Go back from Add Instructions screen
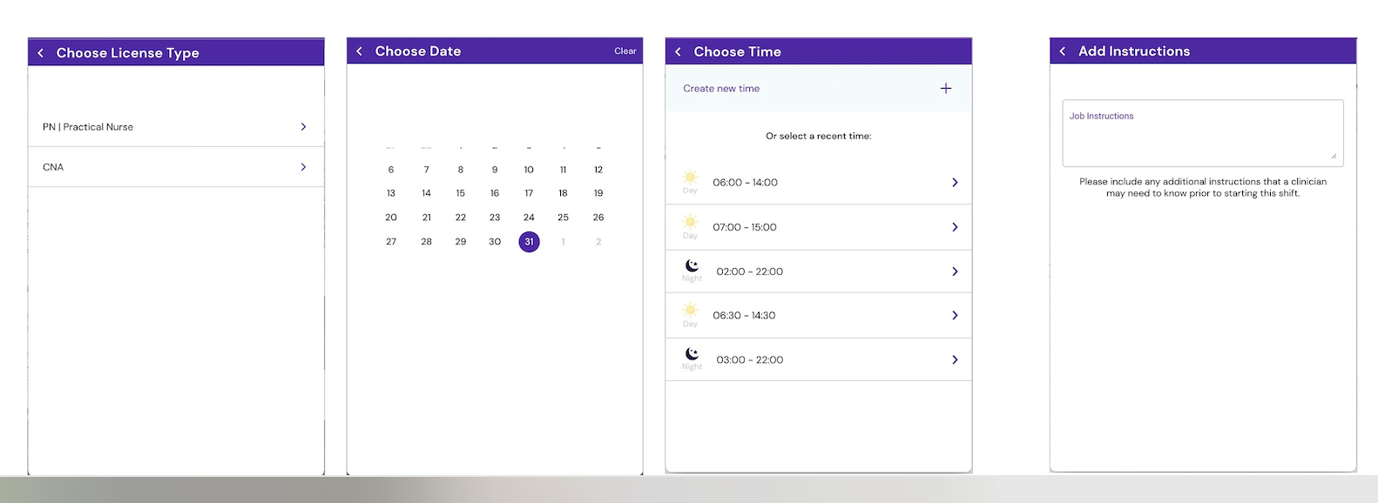 (x=1063, y=51)
